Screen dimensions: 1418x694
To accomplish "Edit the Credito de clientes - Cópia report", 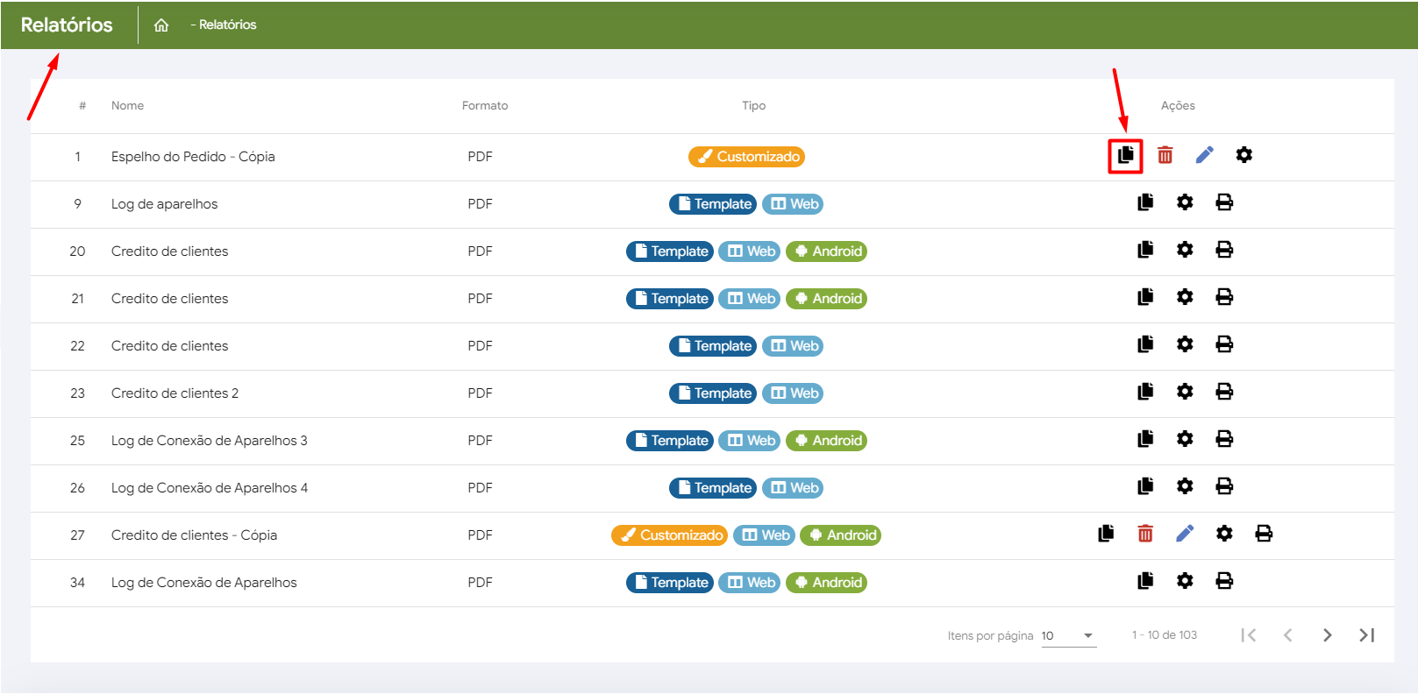I will click(1185, 535).
